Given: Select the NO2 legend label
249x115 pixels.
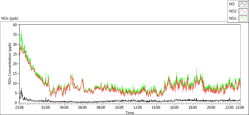Looking at the screenshot, I should click(x=233, y=11).
